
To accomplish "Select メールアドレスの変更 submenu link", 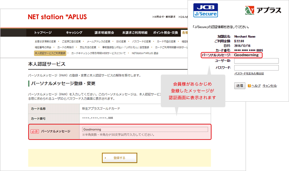I will [99, 42].
